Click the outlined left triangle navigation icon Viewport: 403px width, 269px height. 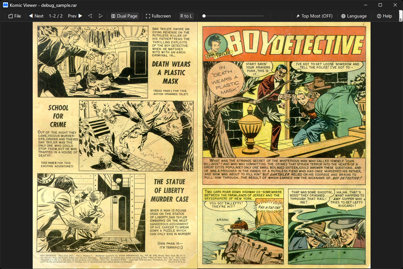tap(90, 16)
